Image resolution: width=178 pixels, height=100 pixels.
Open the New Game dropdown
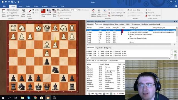24,13
